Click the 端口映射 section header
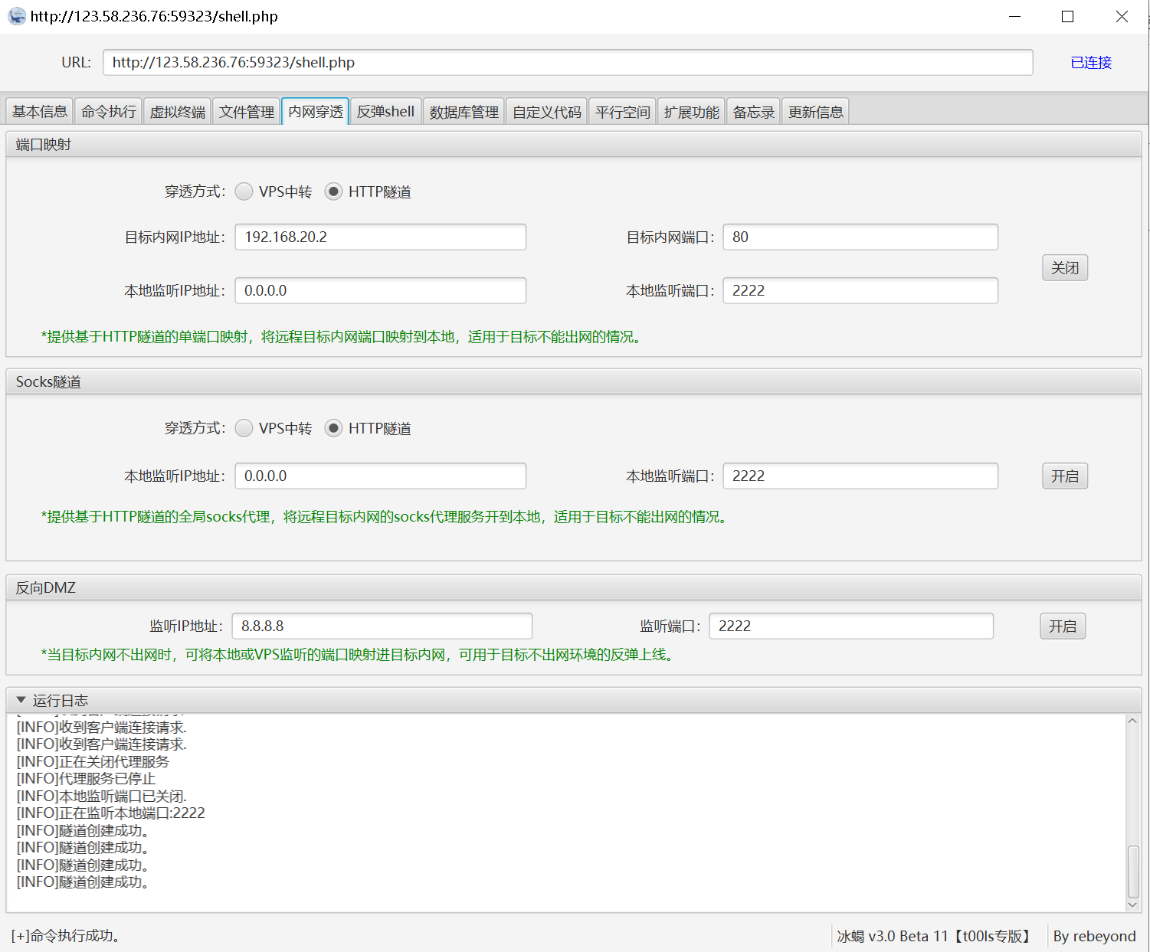Image resolution: width=1150 pixels, height=952 pixels. (x=574, y=145)
